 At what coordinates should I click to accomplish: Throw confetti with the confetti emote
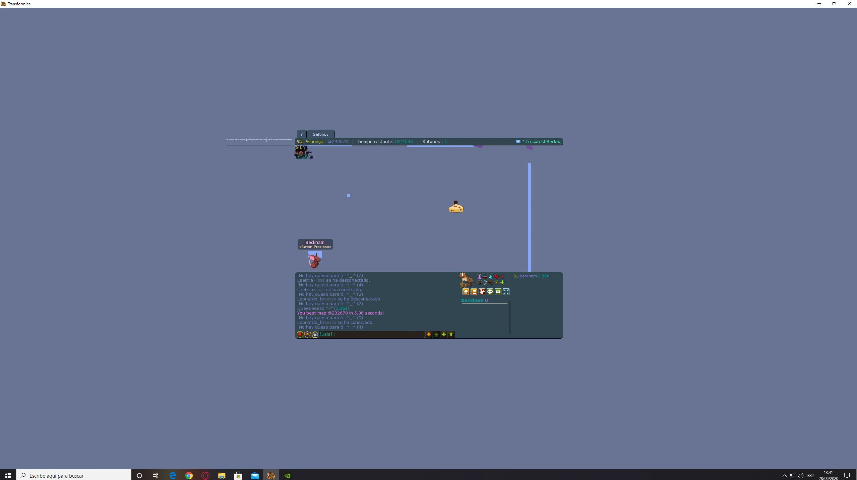496,282
